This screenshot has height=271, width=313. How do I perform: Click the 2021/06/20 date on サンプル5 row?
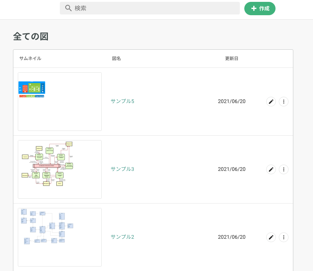coord(231,102)
